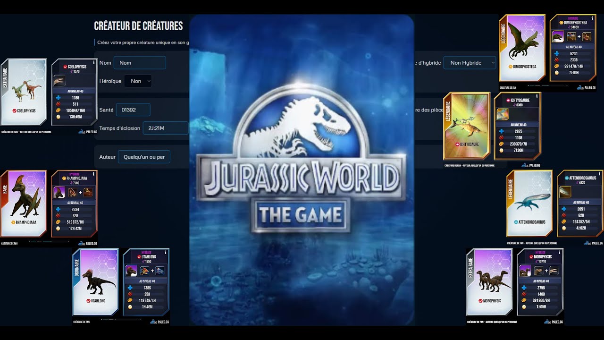Click Morophysis attack value 1408
The width and height of the screenshot is (604, 340).
click(541, 294)
